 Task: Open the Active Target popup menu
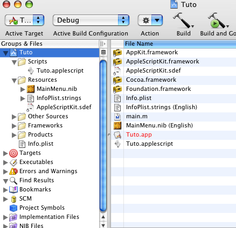coord(24,20)
